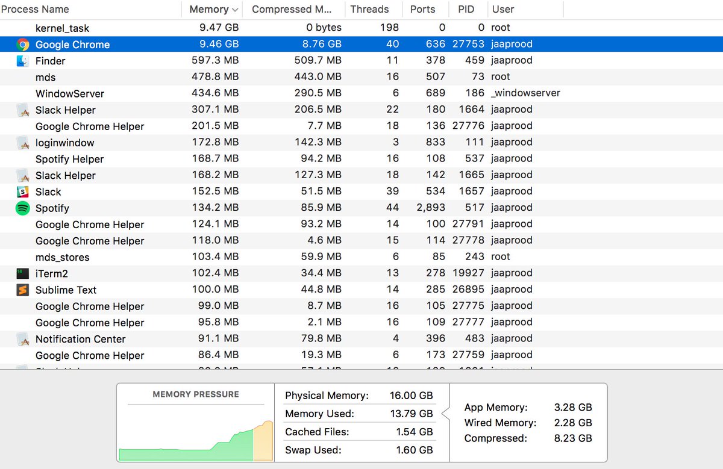The width and height of the screenshot is (723, 469).
Task: Click the _windowserver user cell
Action: (x=525, y=93)
